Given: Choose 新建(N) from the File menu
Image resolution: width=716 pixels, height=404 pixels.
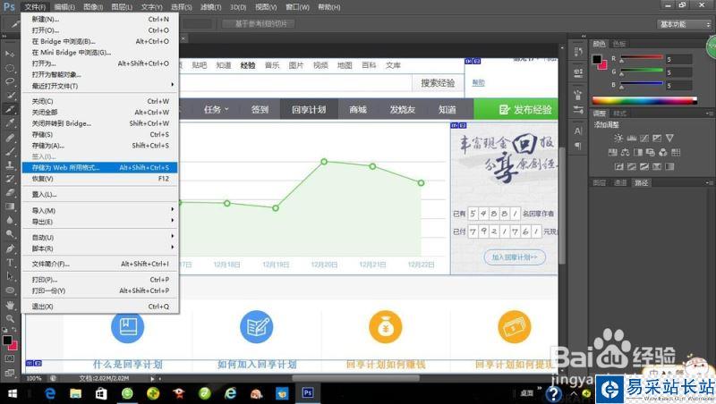Looking at the screenshot, I should point(99,19).
